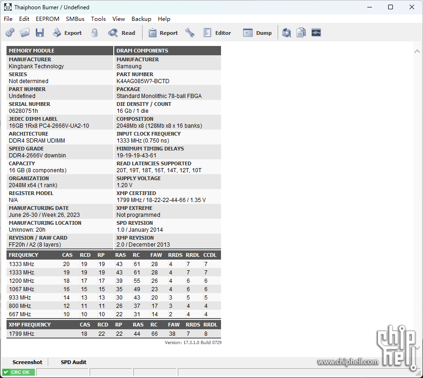
Task: Launch the Editor from the toolbar
Action: 217,33
